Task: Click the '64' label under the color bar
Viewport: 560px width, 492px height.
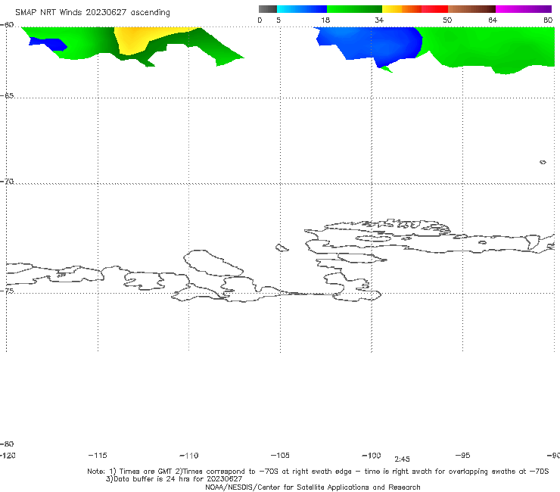Action: (x=493, y=20)
